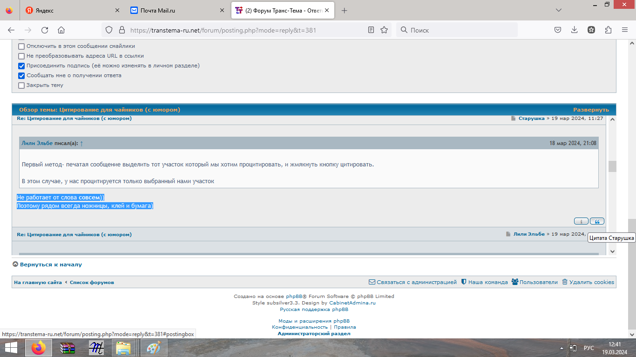The image size is (636, 357).
Task: Open the extensions puzzle-piece menu
Action: 608,30
